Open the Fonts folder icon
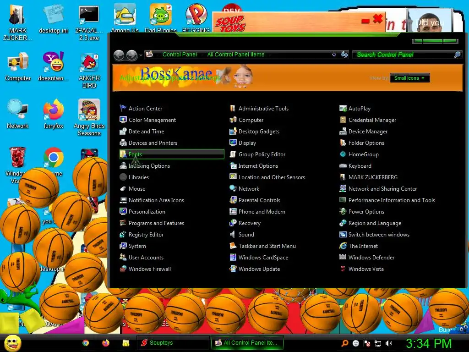Screen dimensions: 469x352 (x=123, y=154)
